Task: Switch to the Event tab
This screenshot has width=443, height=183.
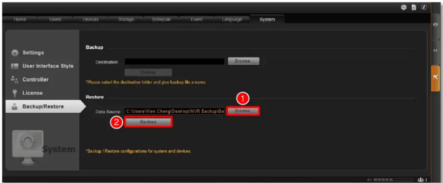Action: click(x=196, y=20)
